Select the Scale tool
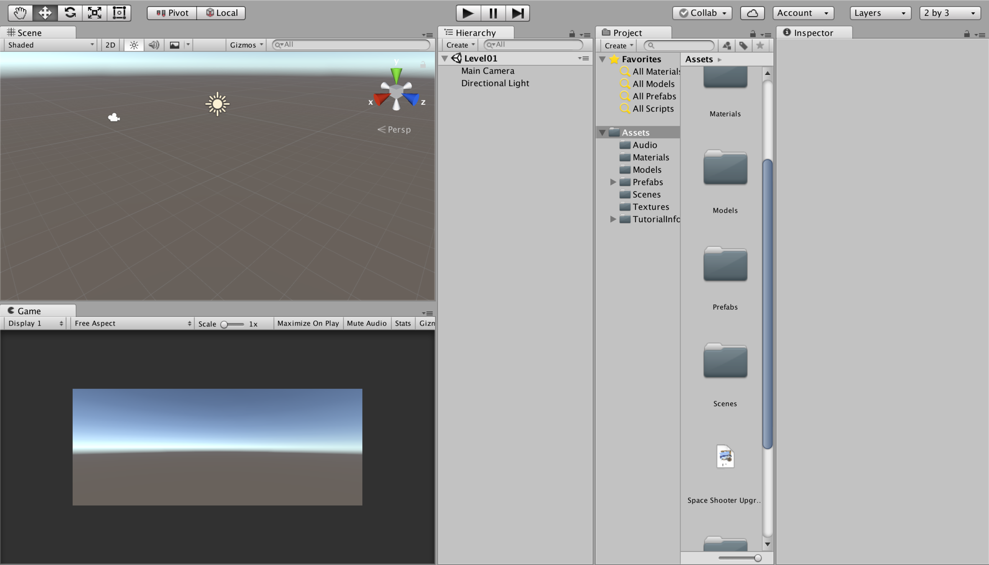The image size is (989, 565). point(95,13)
